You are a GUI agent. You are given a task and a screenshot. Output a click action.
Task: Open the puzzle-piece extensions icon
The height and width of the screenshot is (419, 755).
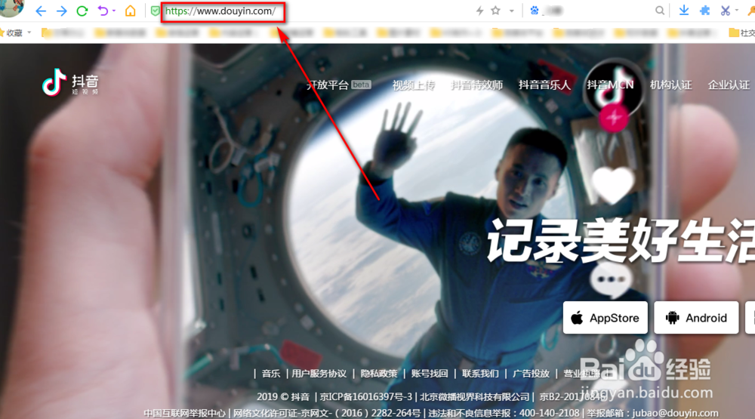[705, 11]
